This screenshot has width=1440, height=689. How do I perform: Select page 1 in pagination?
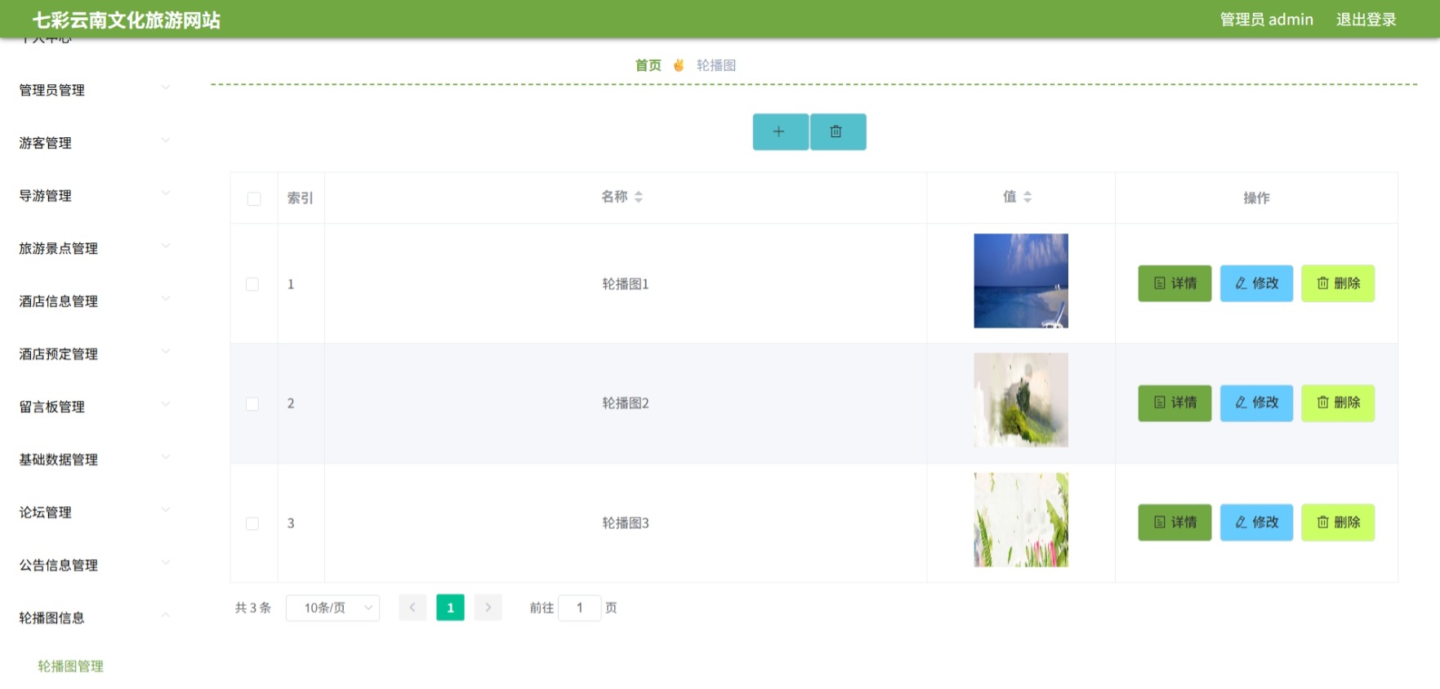[450, 607]
